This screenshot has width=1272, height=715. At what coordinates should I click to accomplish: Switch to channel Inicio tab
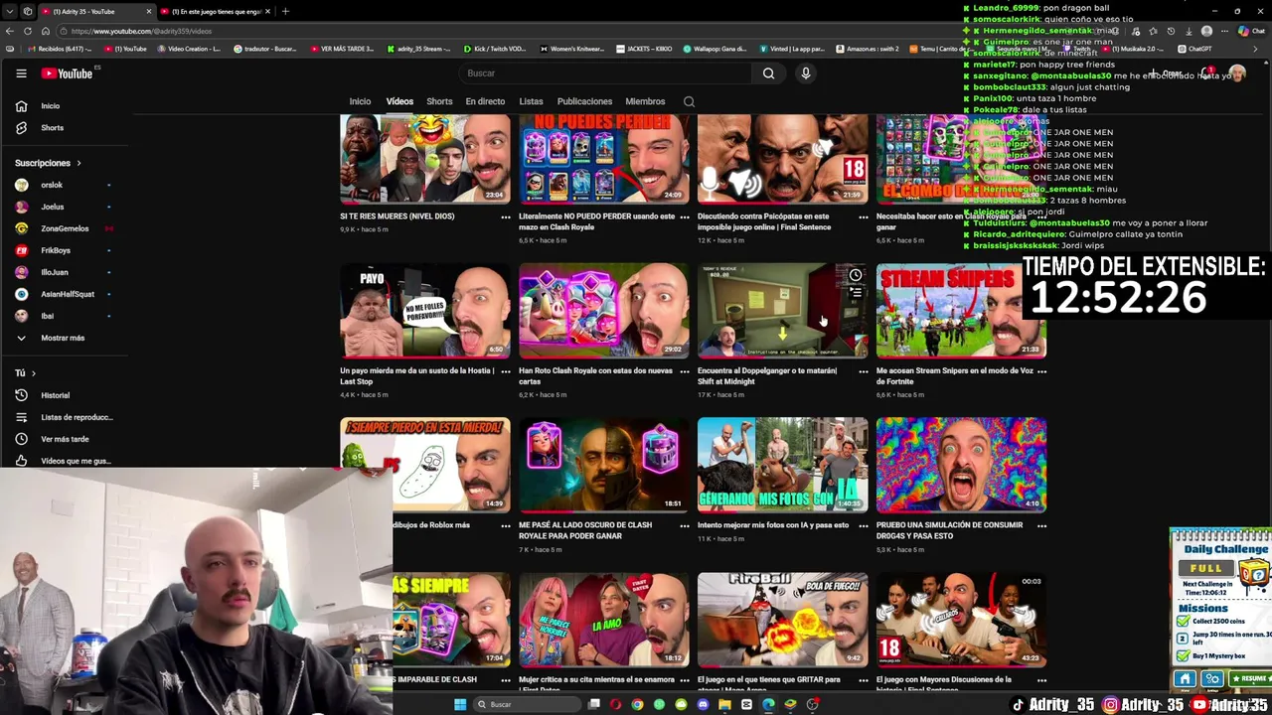360,101
